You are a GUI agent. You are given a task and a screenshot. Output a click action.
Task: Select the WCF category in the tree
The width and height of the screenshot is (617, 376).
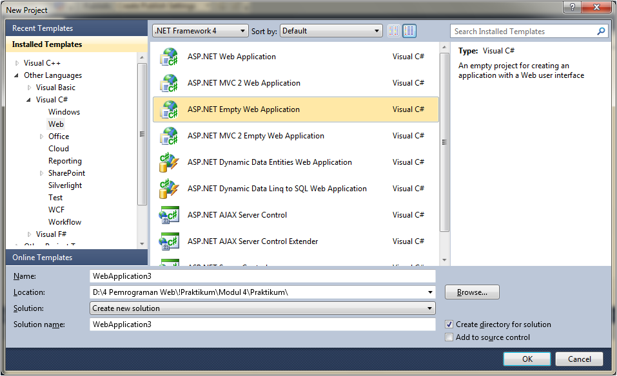click(x=56, y=210)
